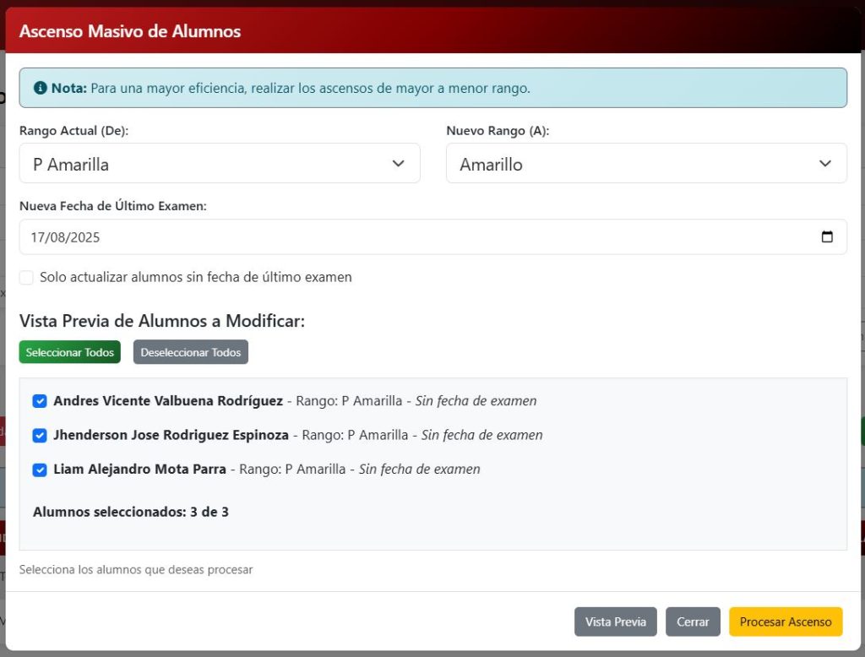The image size is (865, 657).
Task: Select the Jhenderson Jose Rodriguez Espinoza name text
Action: (x=171, y=436)
